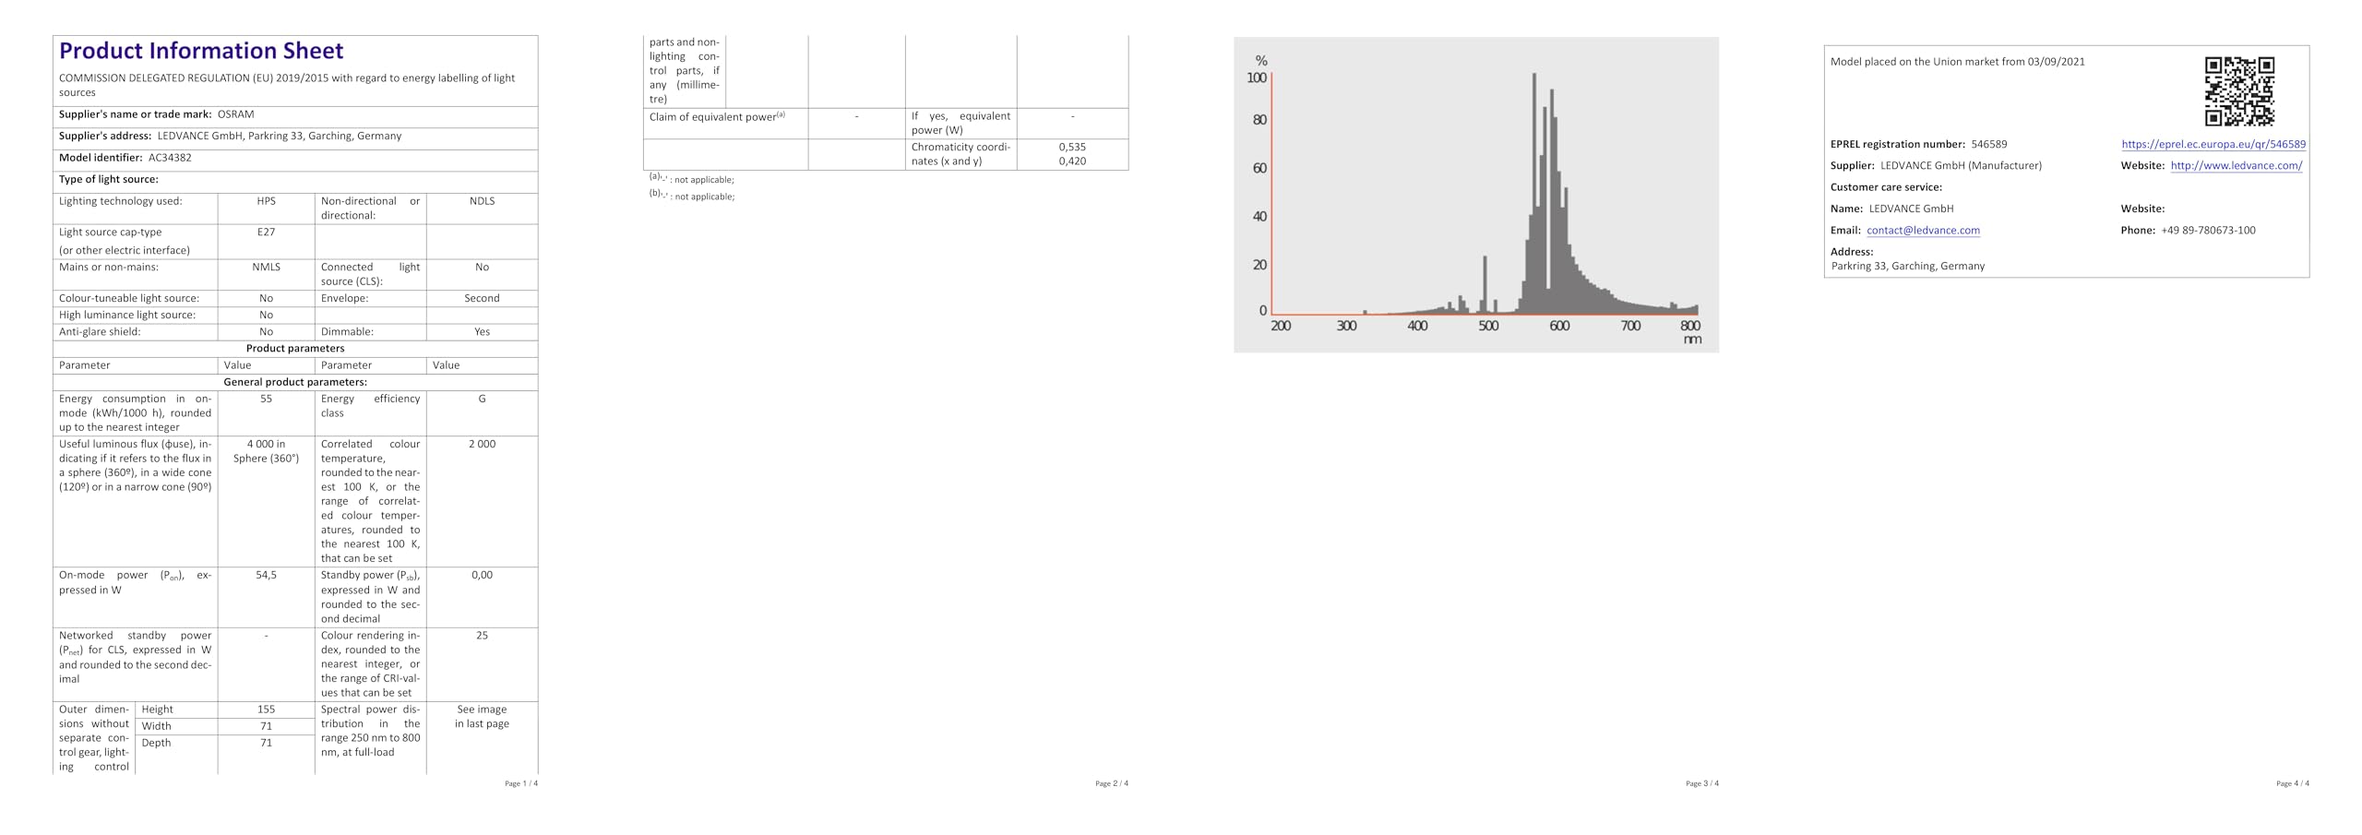The height and width of the screenshot is (835, 2362).
Task: Click the 'Product Information Sheet' title
Action: (x=201, y=51)
